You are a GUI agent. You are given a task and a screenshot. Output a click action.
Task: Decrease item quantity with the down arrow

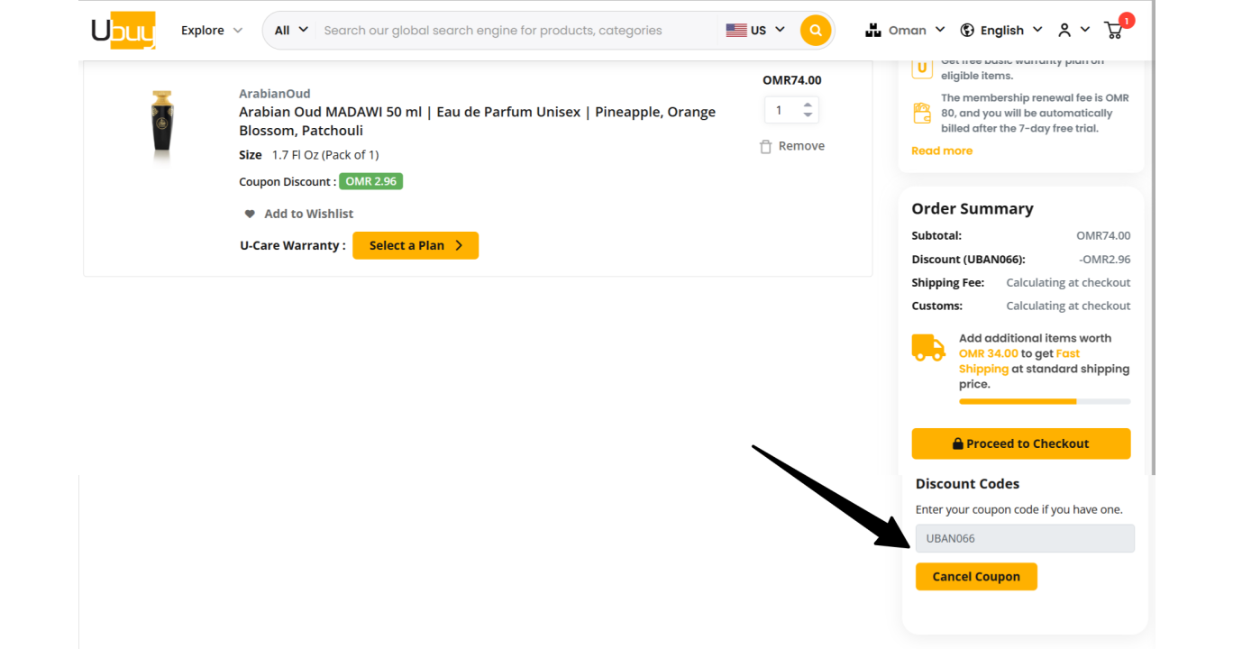808,115
